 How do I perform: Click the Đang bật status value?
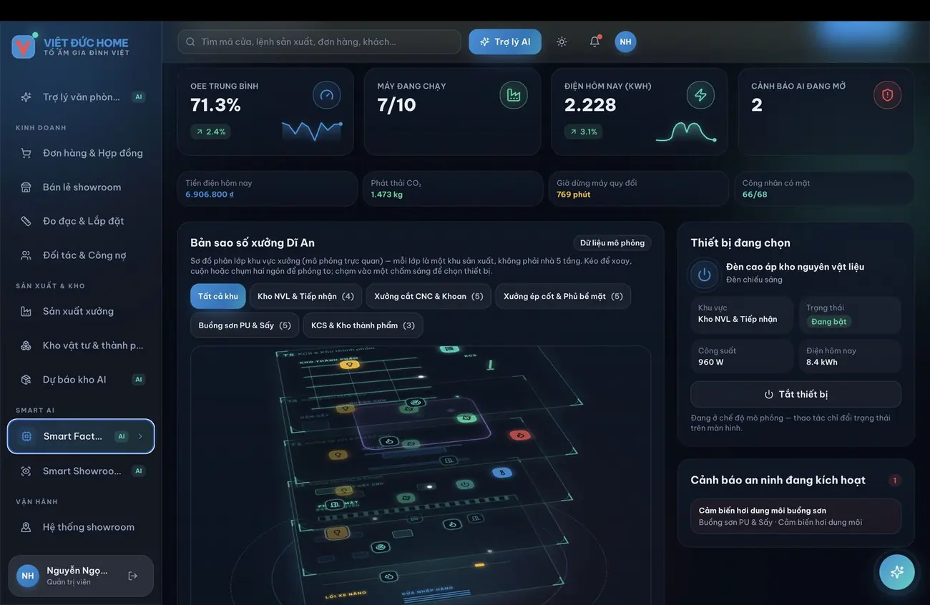pyautogui.click(x=829, y=322)
